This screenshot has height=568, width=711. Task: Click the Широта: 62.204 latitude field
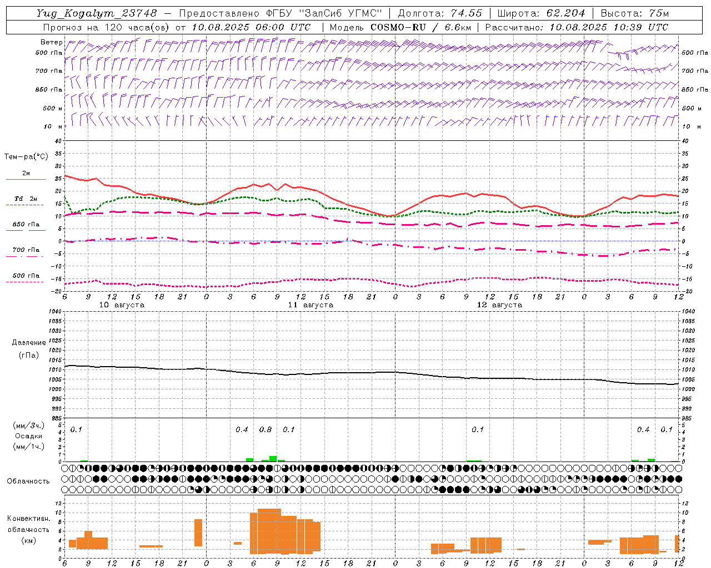pos(542,13)
